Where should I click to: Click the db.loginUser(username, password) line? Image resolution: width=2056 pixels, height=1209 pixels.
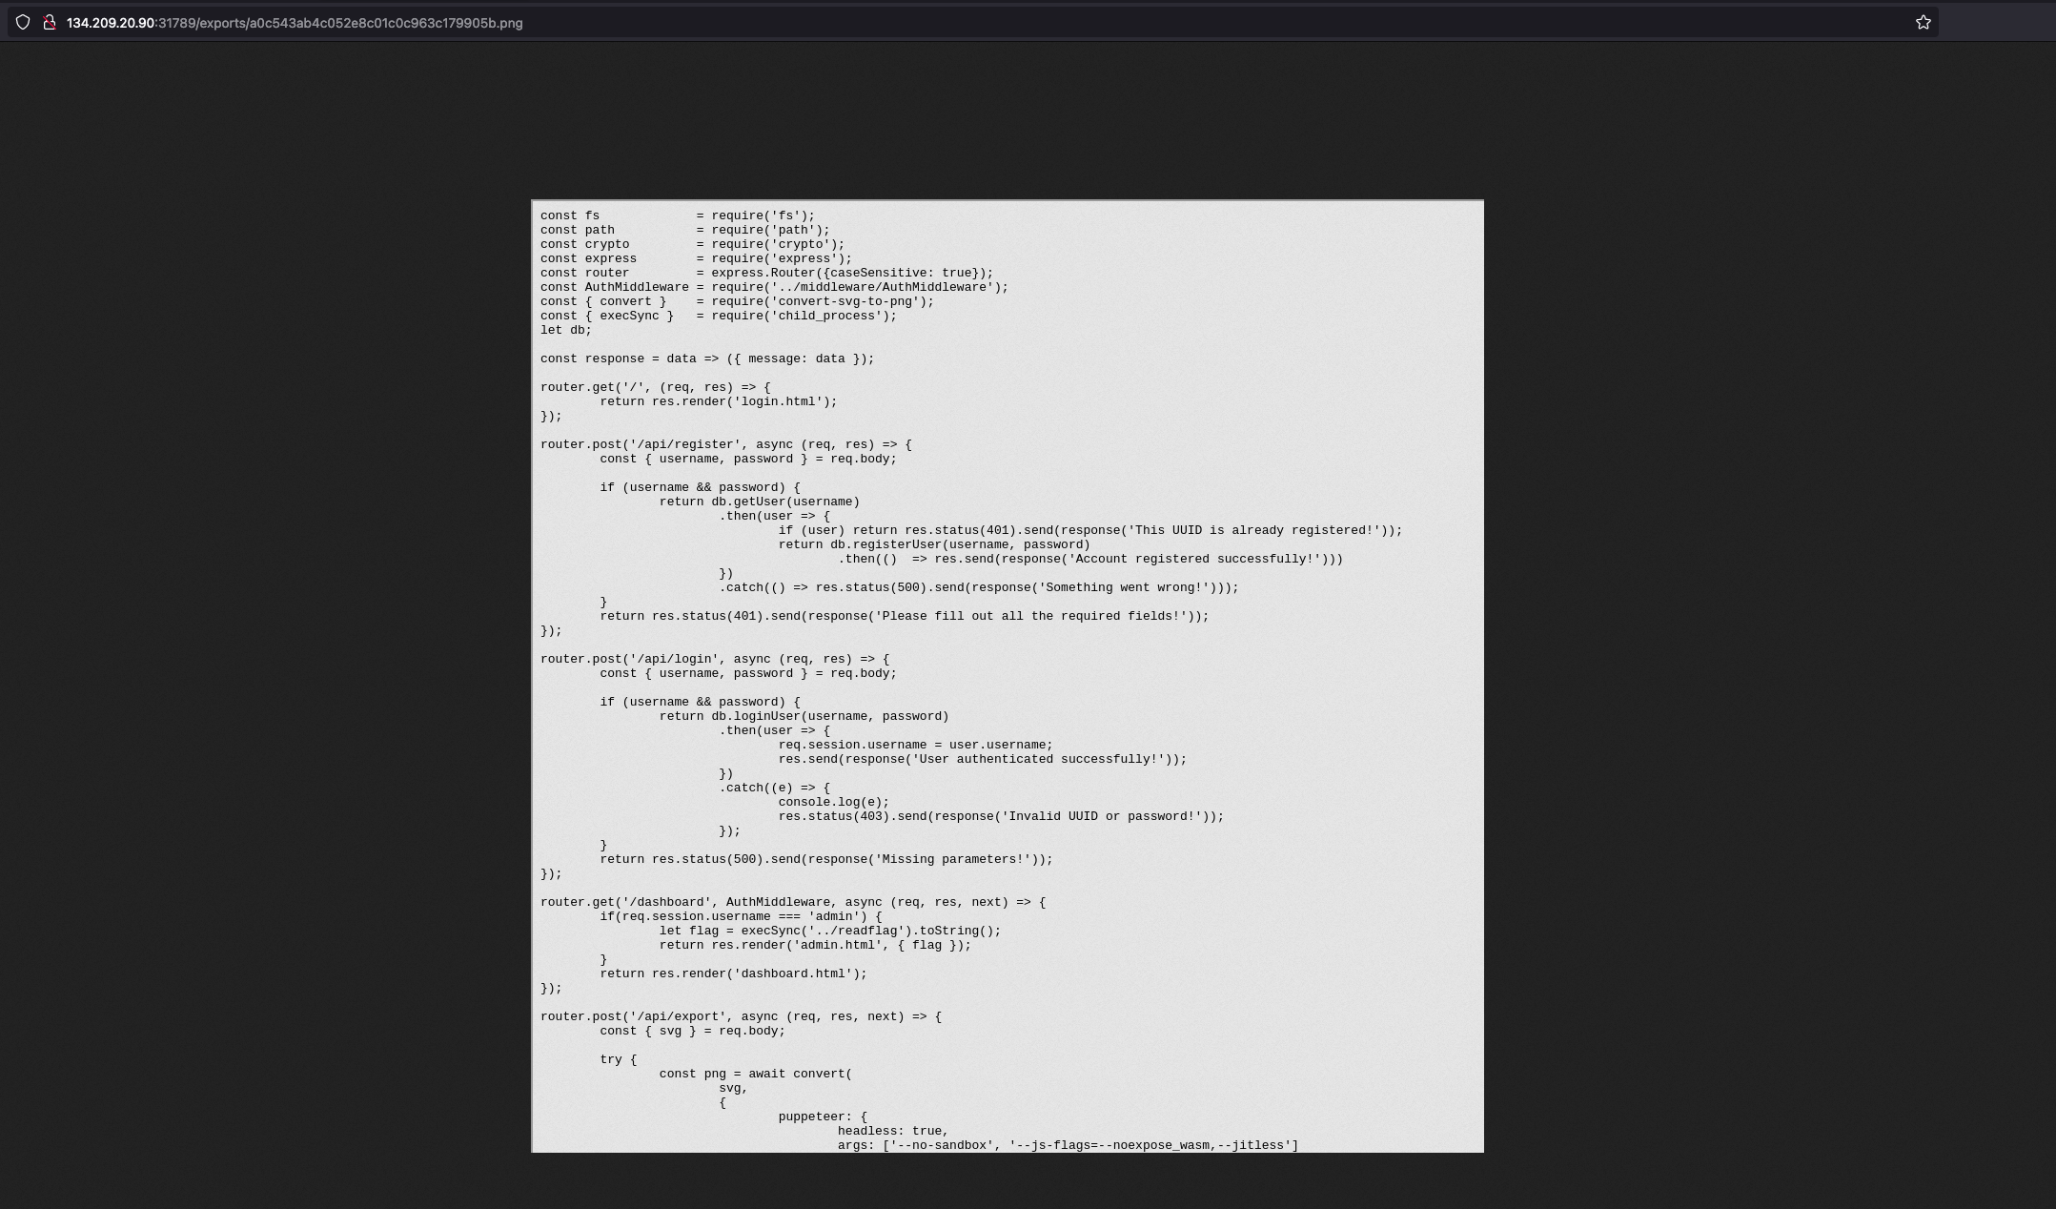(804, 716)
